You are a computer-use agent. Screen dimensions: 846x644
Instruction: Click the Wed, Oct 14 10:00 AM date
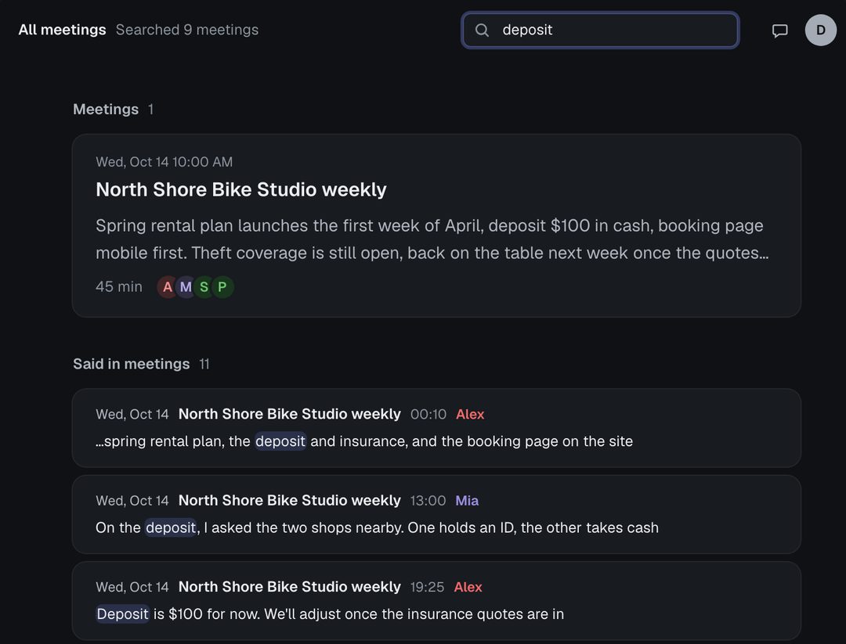coord(164,162)
